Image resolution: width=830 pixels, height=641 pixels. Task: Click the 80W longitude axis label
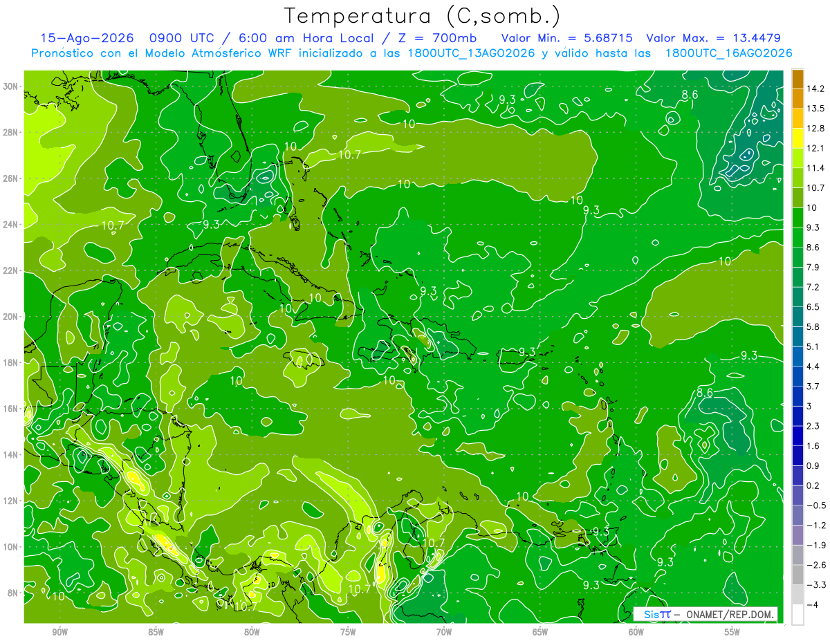tap(252, 632)
